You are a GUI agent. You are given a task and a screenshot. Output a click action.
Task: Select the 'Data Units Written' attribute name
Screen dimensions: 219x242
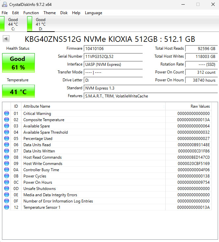(39, 151)
